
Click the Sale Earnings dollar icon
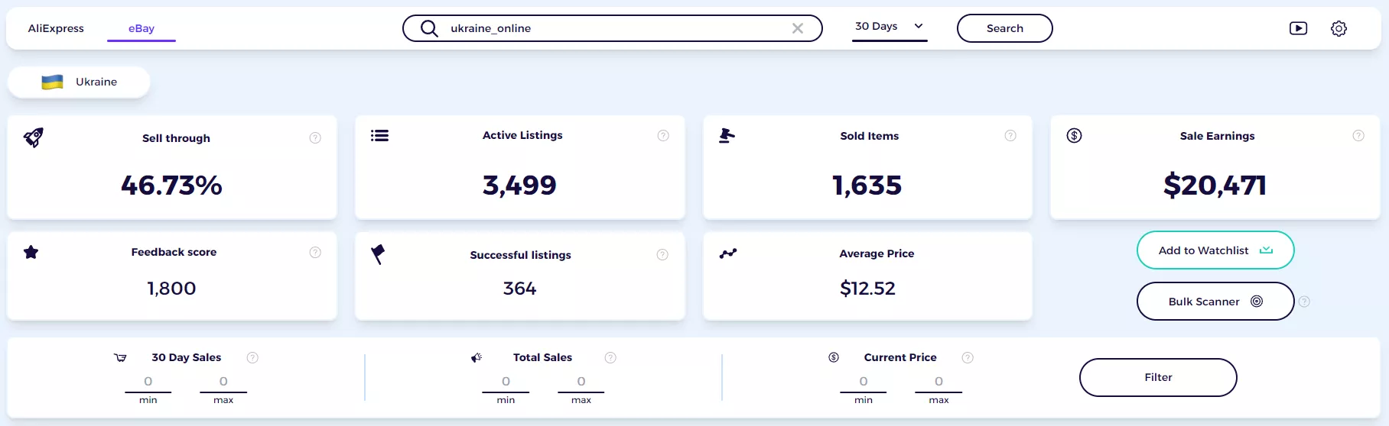coord(1074,136)
